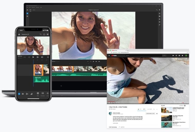The width and height of the screenshot is (195, 132).
Task: Click the YouTube search button
Action: 164,56
